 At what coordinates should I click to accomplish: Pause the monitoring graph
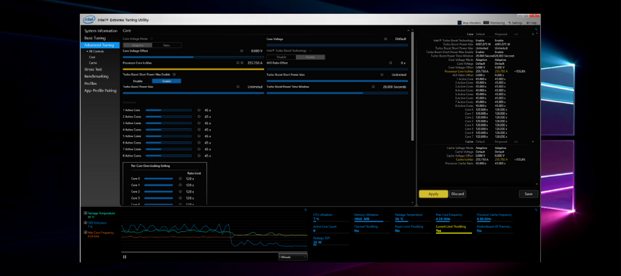coord(125,257)
